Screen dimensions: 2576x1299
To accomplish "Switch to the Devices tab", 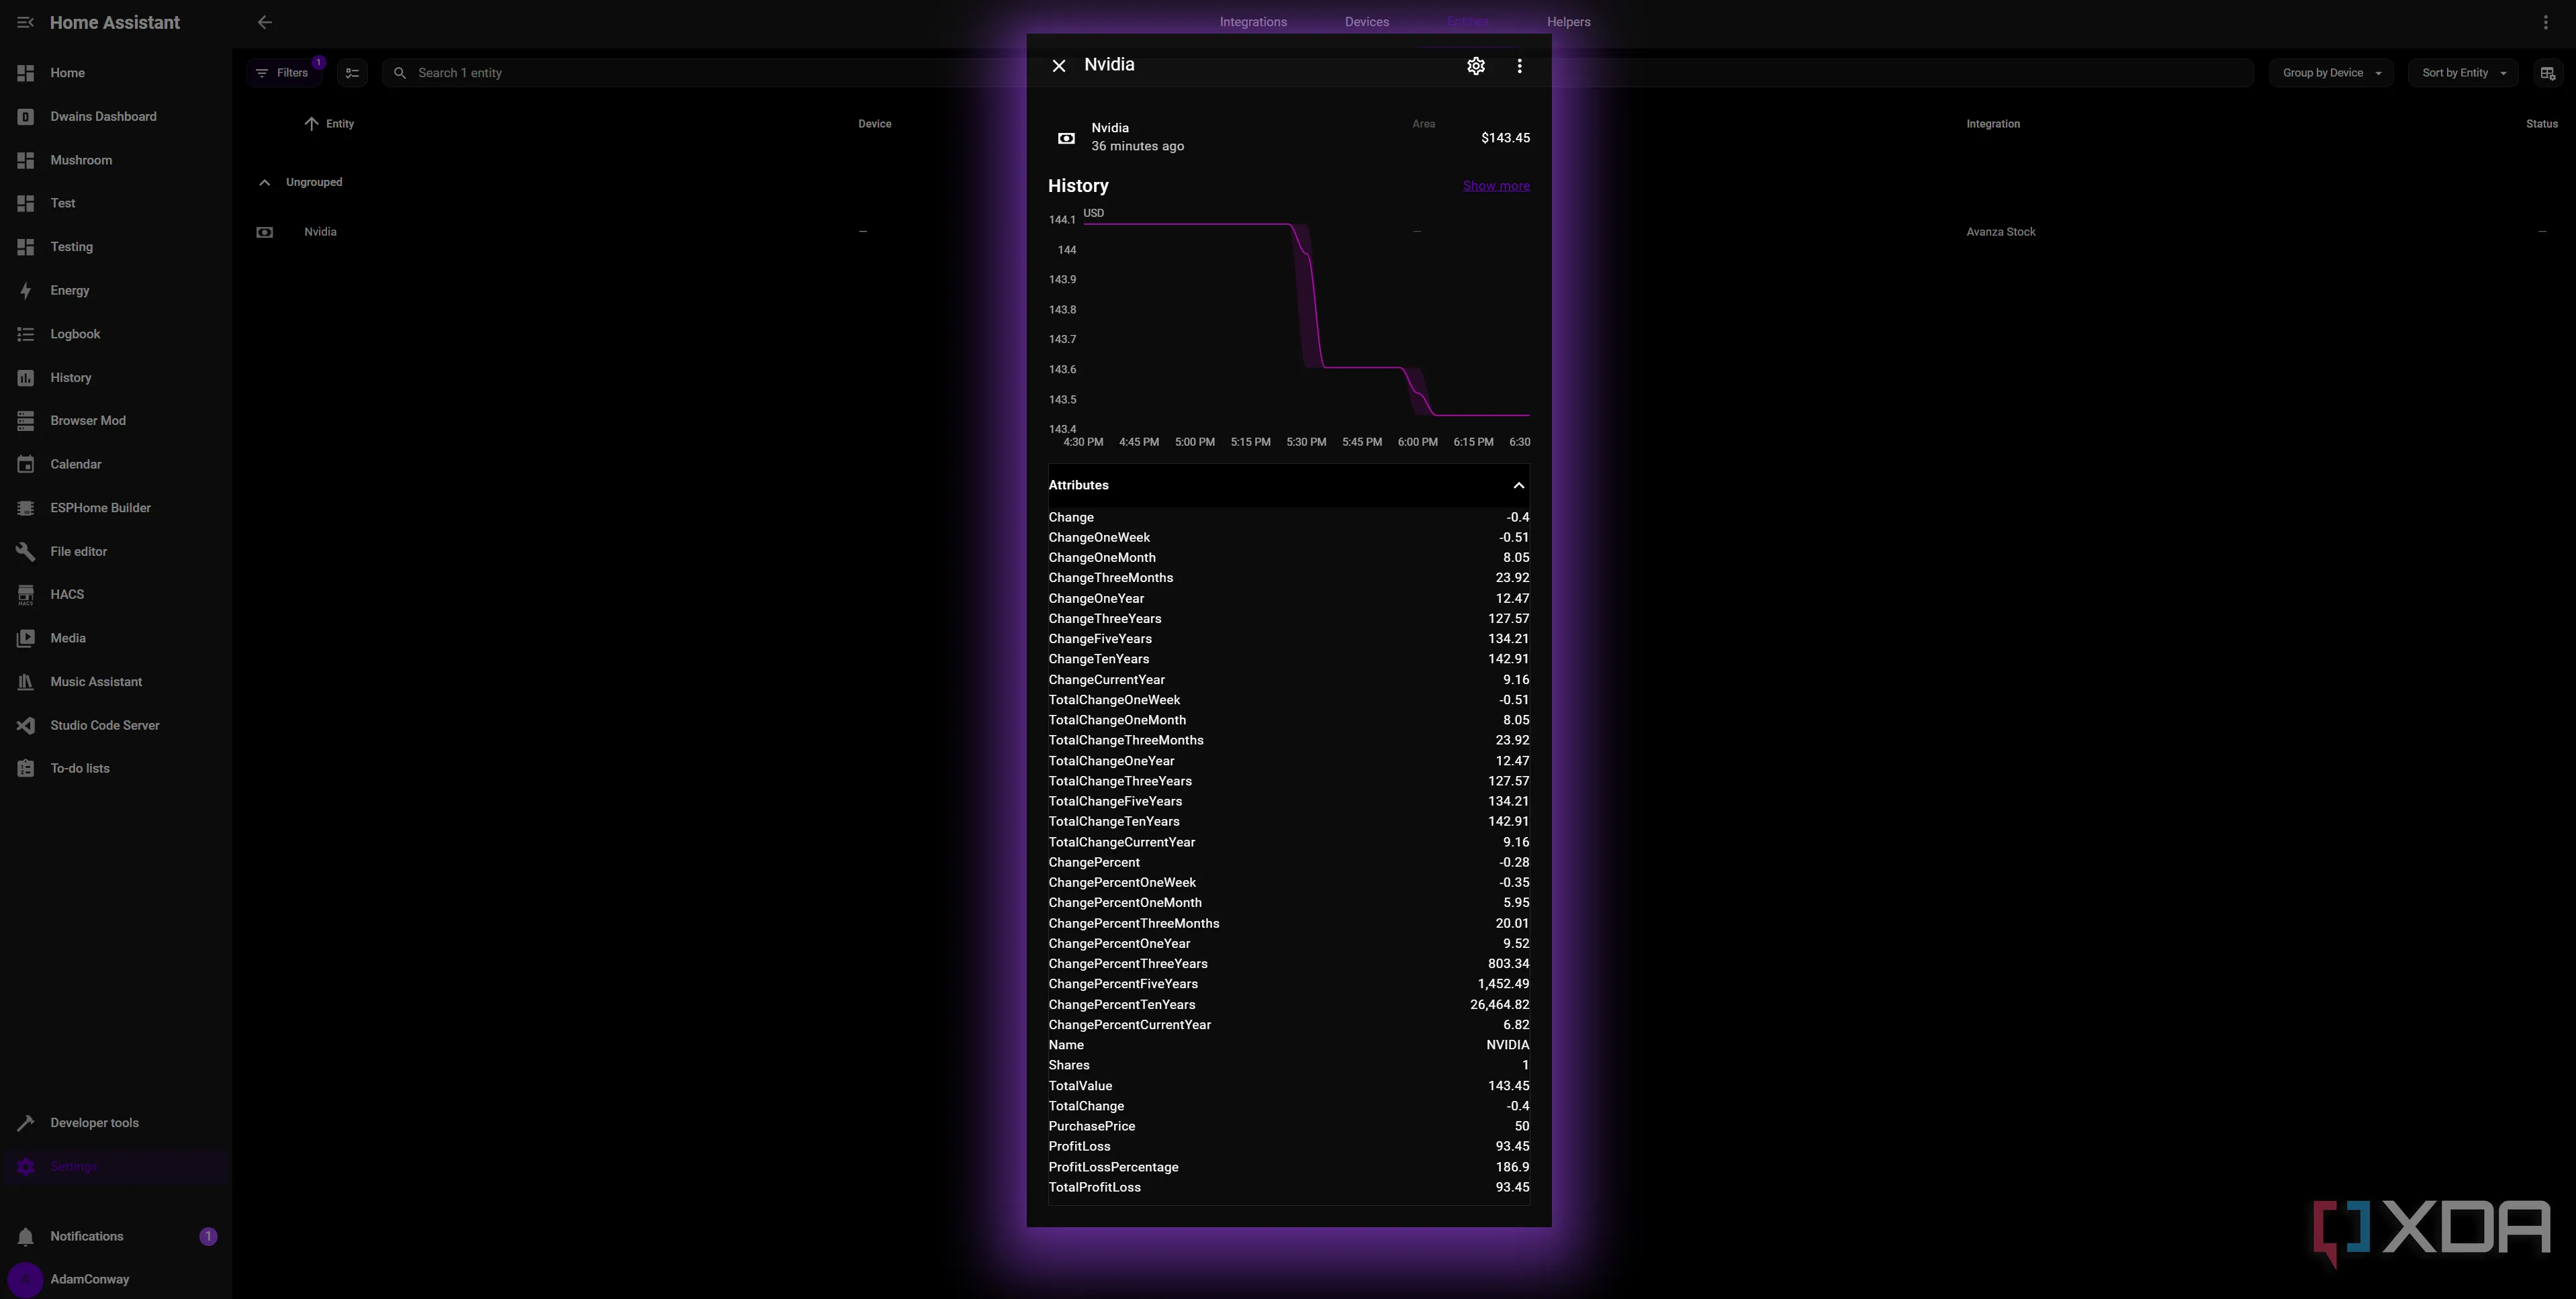I will 1366,22.
